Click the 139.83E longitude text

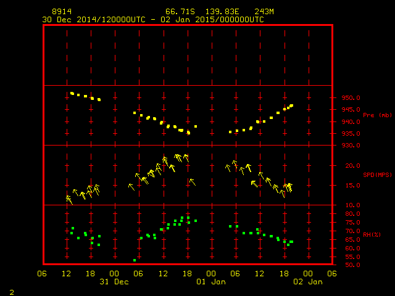220,12
